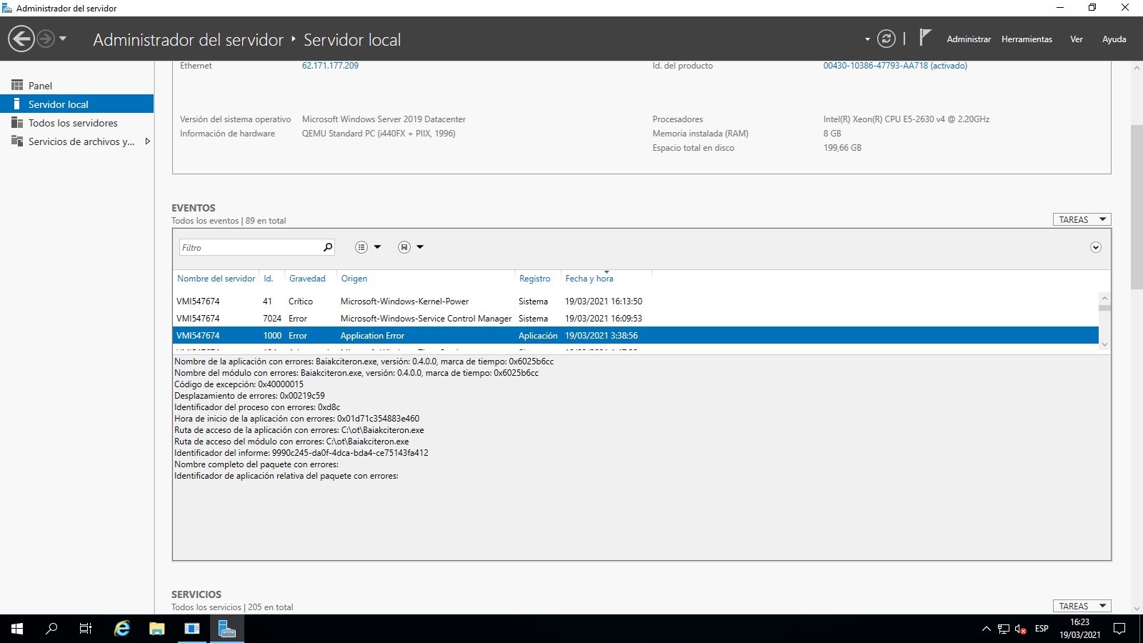The width and height of the screenshot is (1143, 643).
Task: Open the Windows Start menu
Action: (17, 629)
